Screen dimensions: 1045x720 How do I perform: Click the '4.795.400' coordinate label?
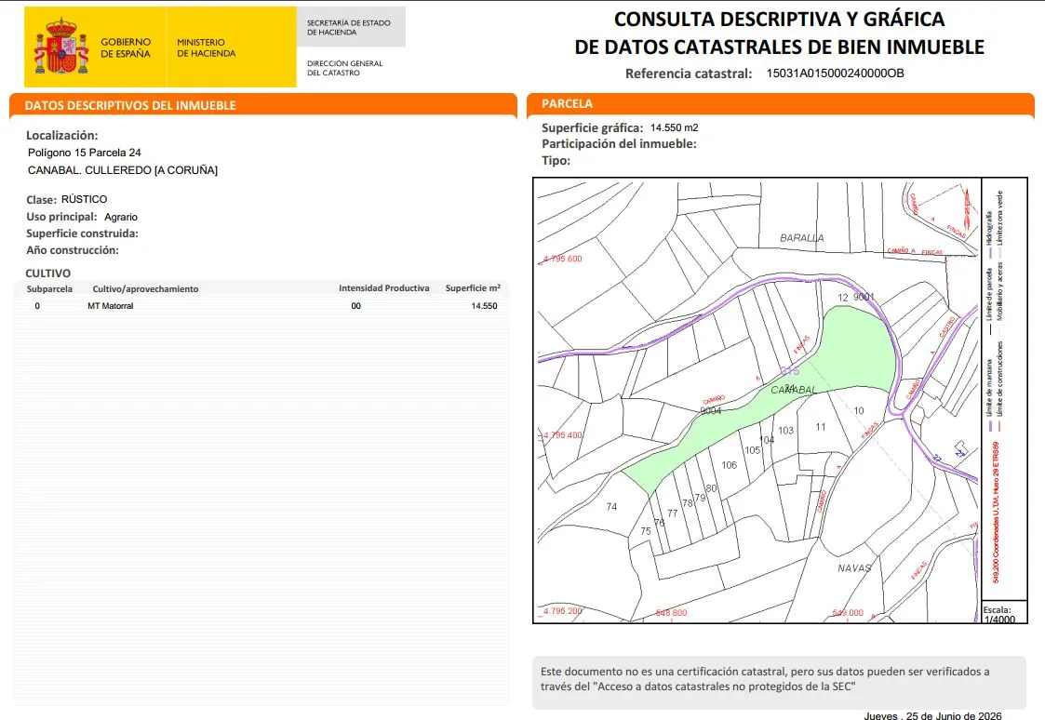coord(562,435)
